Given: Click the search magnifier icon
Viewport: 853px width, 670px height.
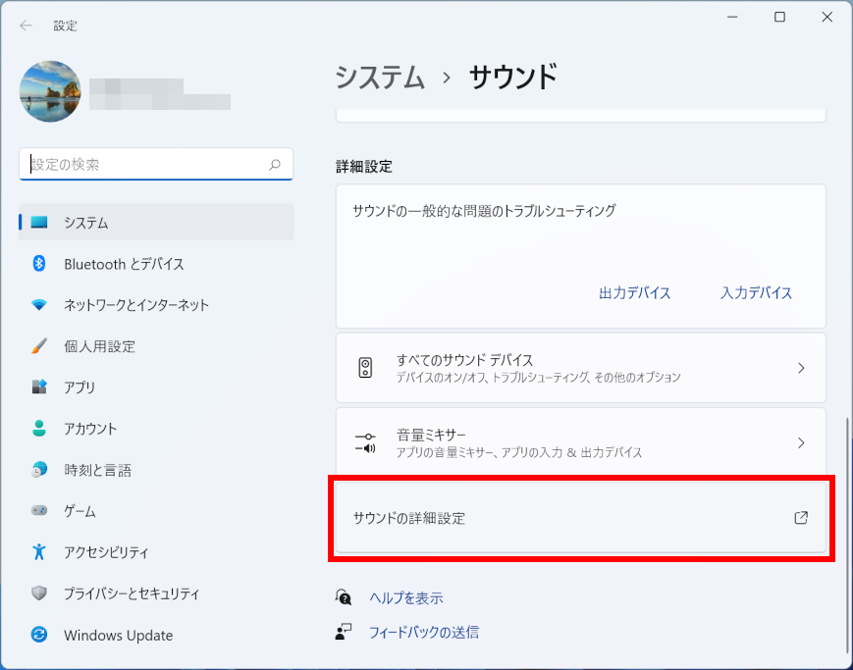Looking at the screenshot, I should click(275, 165).
